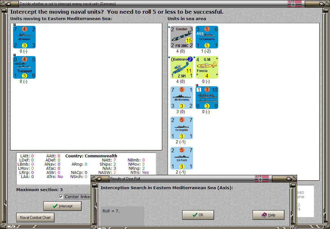Image resolution: width=330 pixels, height=229 pixels.
Task: Click the 'ATrs: No' stat value
Action: tap(55, 176)
